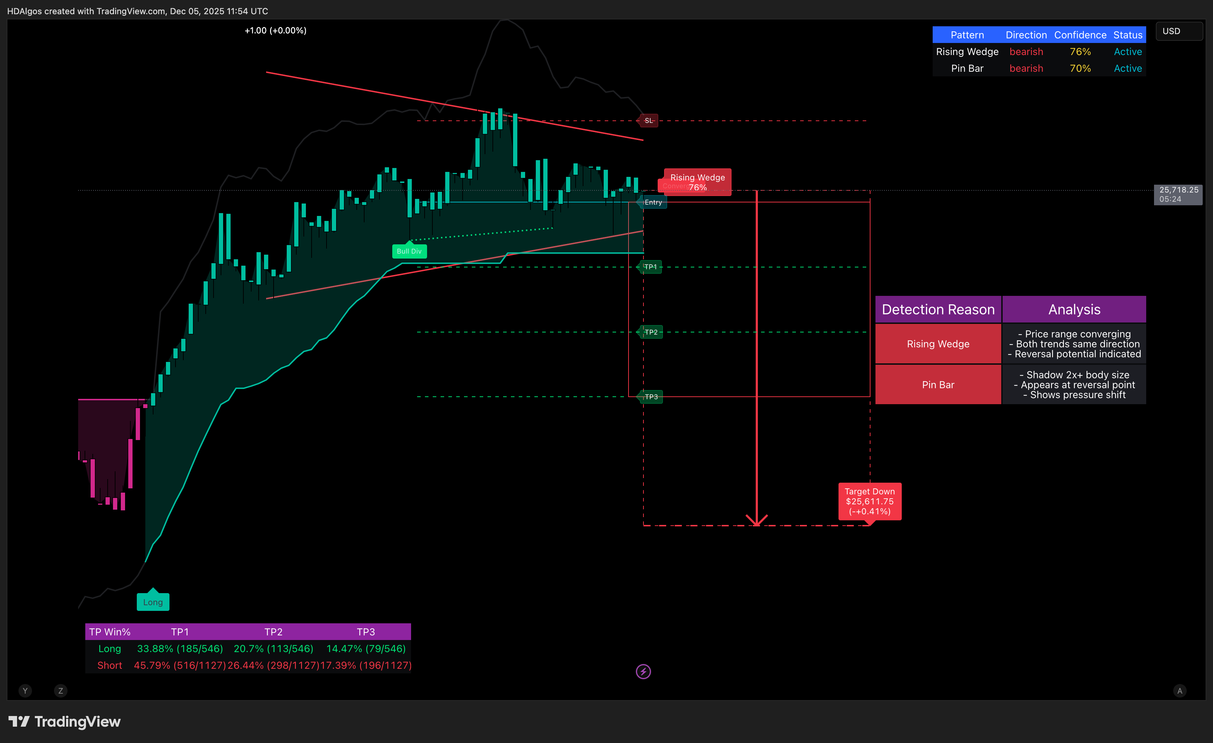Click the Direction column header

(x=1026, y=35)
